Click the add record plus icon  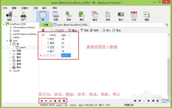[x=42, y=101]
